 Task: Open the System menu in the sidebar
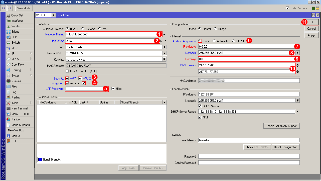[20, 76]
